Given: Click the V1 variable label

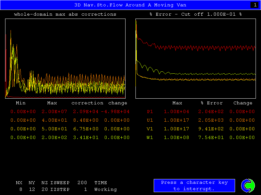Looking at the screenshot, I should (150, 129).
